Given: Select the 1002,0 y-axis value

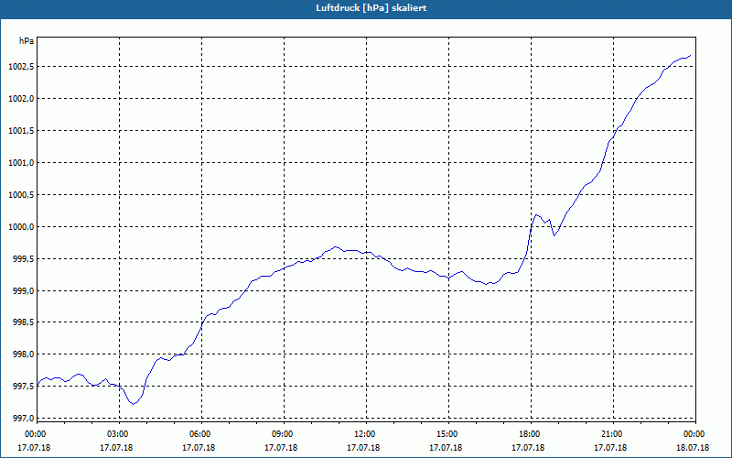Looking at the screenshot, I should point(21,99).
